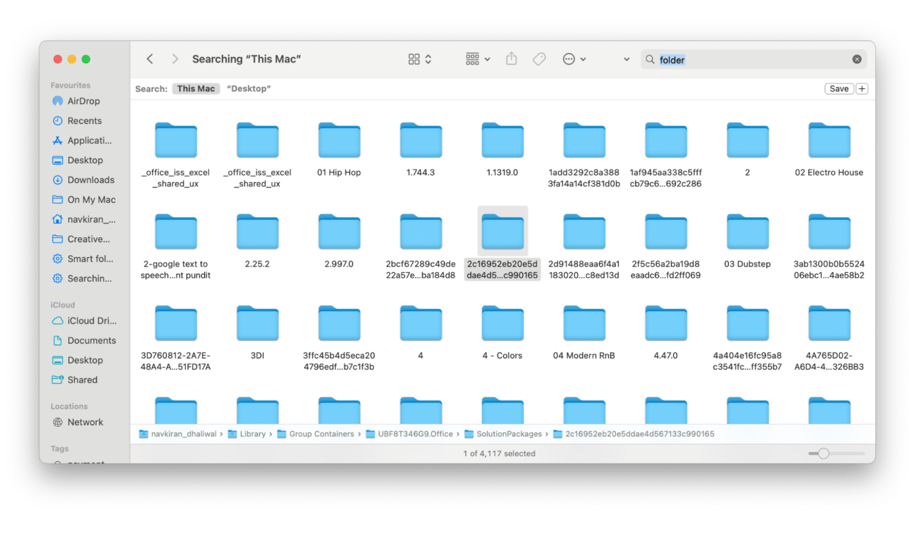Save the current search

838,89
